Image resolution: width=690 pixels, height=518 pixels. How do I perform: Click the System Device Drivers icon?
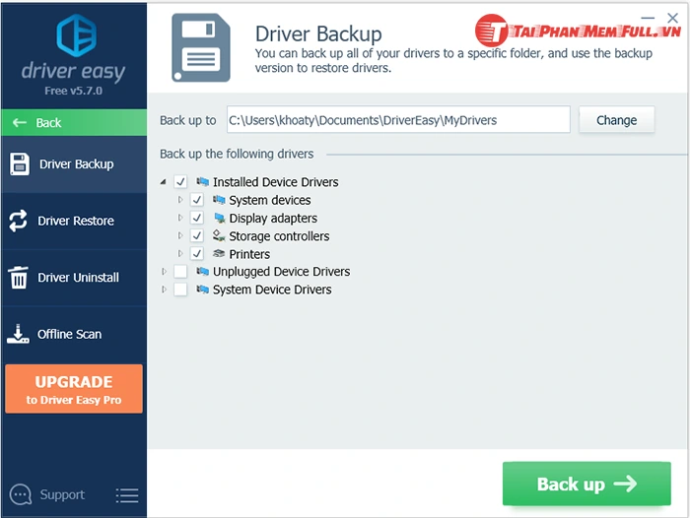tap(202, 290)
